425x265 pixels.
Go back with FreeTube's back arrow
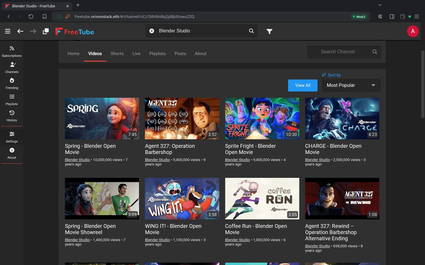20,31
